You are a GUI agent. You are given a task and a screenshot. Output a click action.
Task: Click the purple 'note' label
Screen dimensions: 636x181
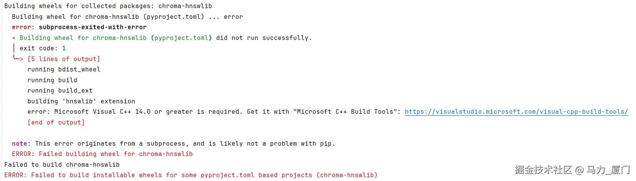[19, 144]
